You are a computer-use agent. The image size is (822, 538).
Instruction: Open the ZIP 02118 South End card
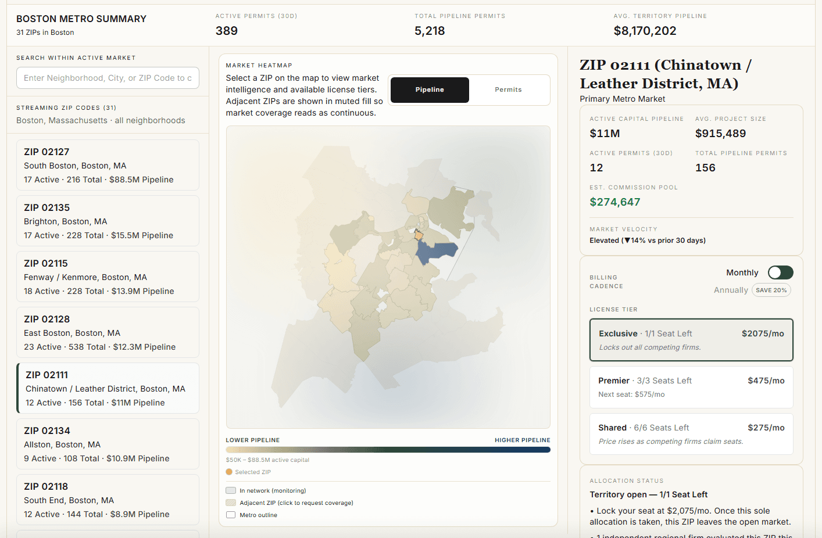[x=108, y=500]
